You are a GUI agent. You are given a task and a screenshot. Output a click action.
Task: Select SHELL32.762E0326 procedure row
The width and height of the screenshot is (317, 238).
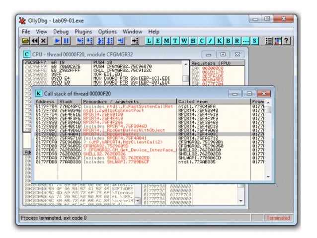[x=150, y=154]
